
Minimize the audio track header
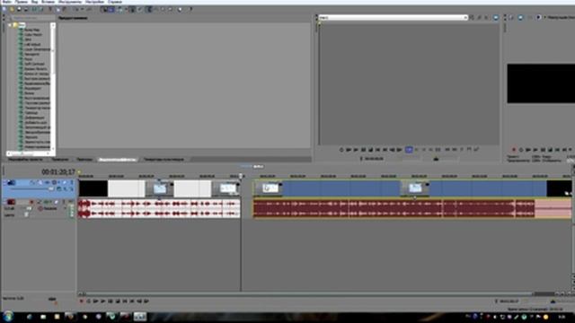[4, 200]
